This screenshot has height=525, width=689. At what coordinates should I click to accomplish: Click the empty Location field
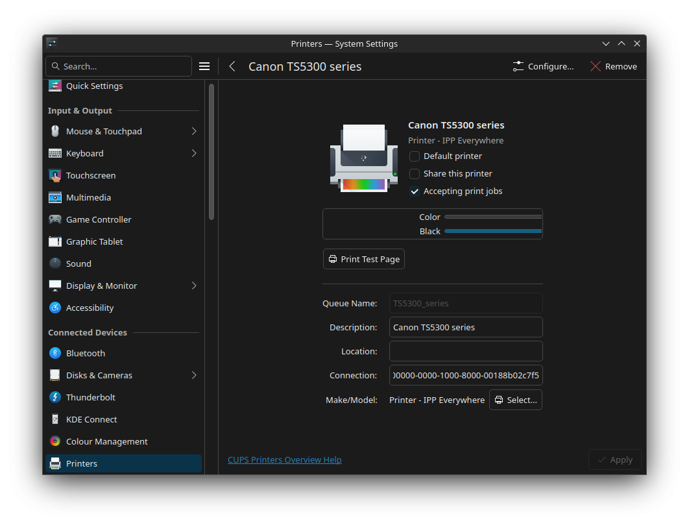[466, 351]
